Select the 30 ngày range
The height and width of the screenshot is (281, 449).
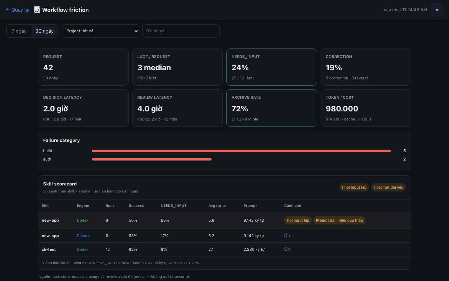45,31
